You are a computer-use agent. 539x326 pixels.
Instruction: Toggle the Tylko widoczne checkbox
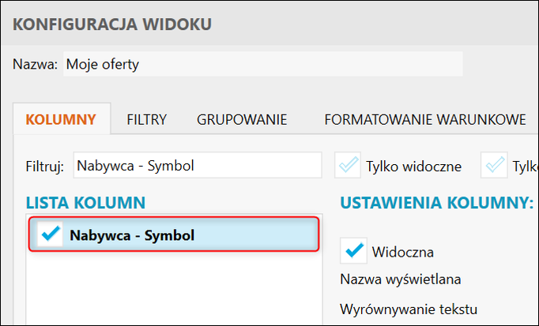coord(348,166)
